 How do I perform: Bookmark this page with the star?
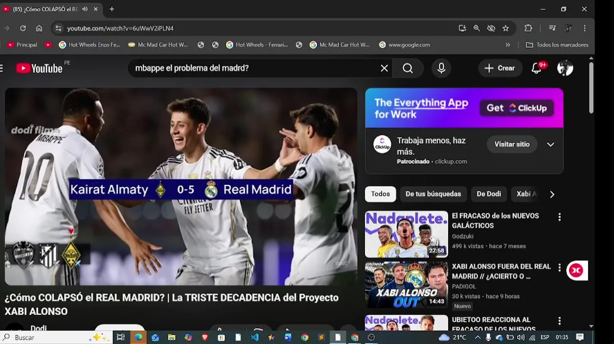point(505,28)
